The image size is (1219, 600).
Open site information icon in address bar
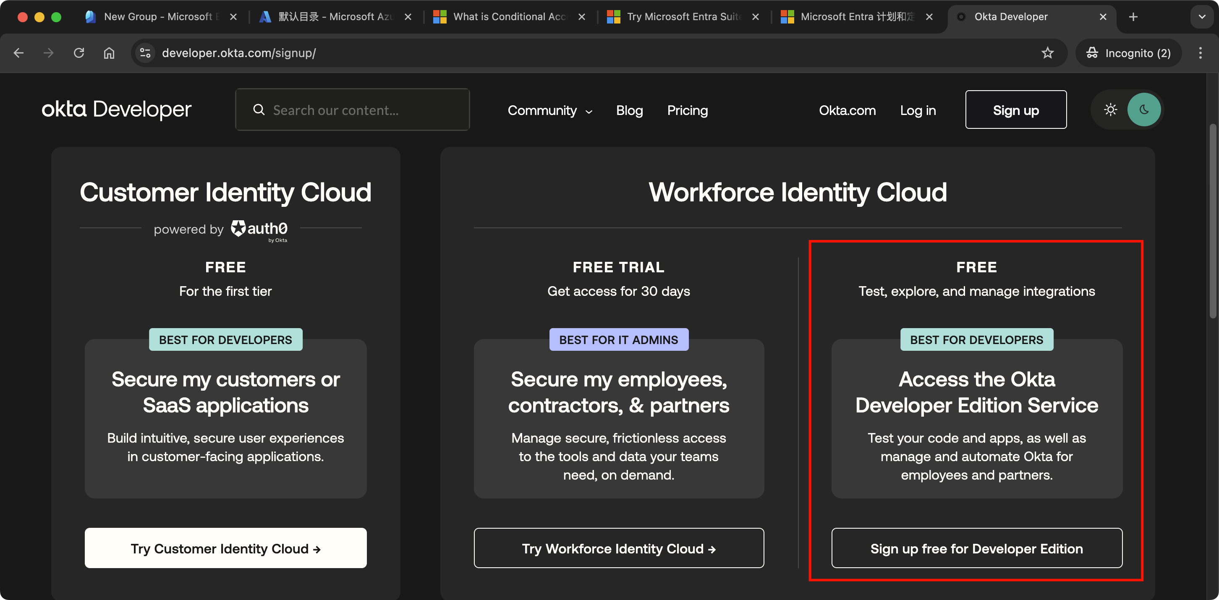coord(145,53)
